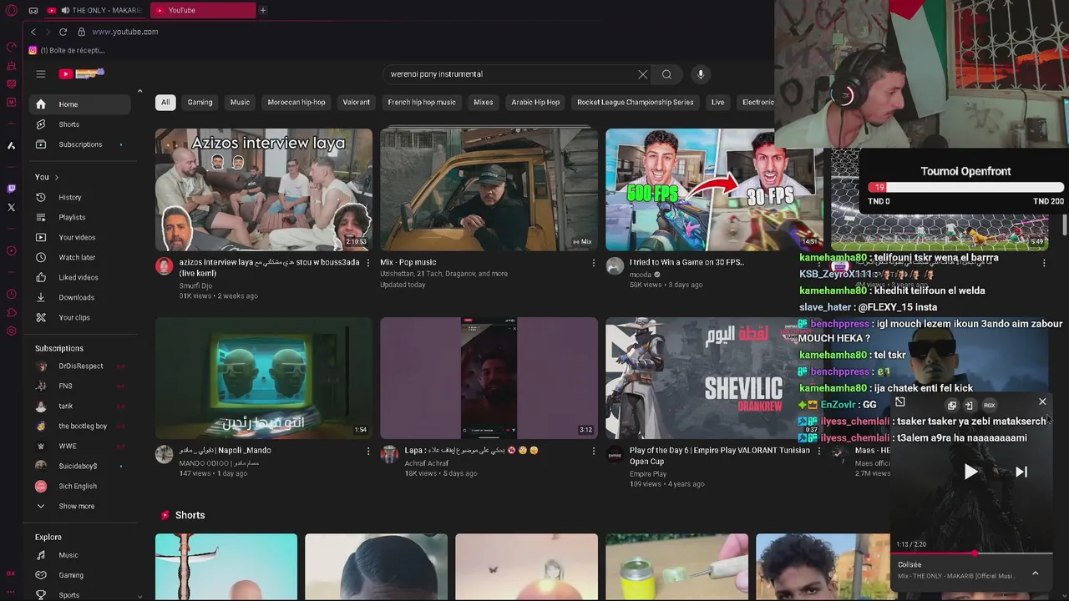The image size is (1069, 601).
Task: Open the sidebar Player icon
Action: tap(11, 250)
